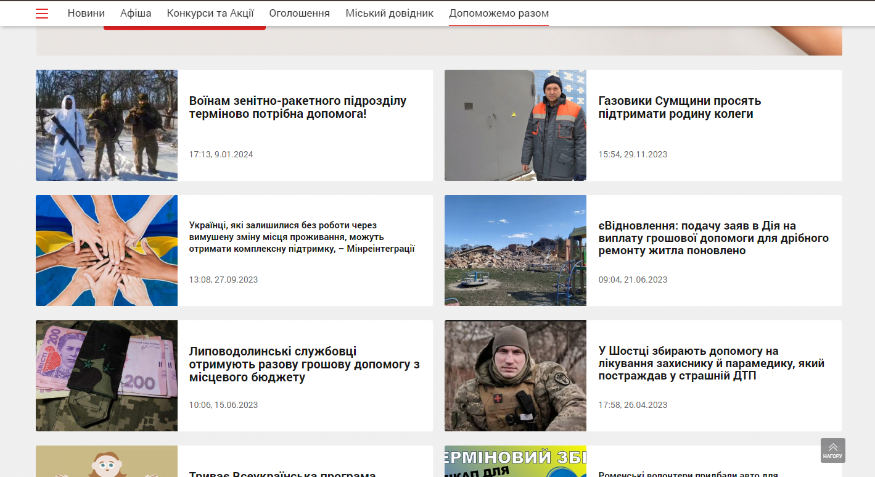The image size is (875, 477).
Task: Click the destroyed building playground thumbnail
Action: (516, 251)
